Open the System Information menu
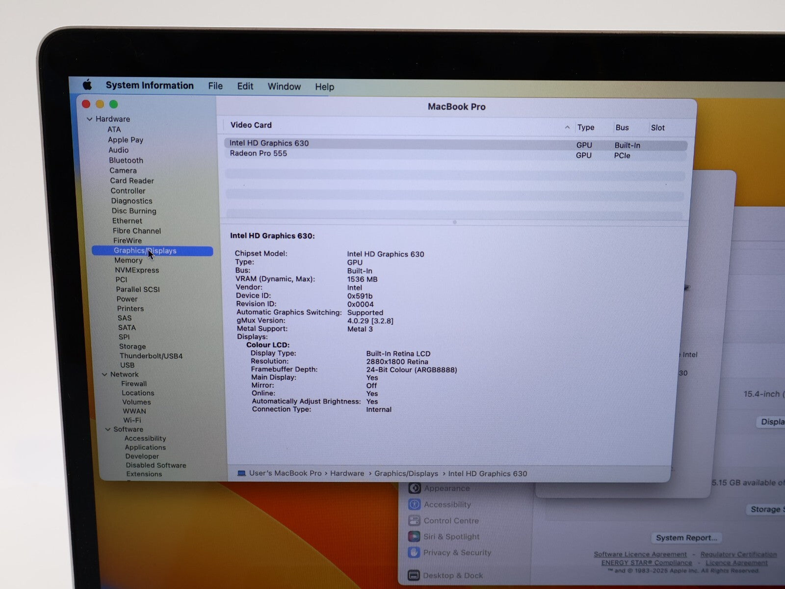This screenshot has width=785, height=589. tap(150, 85)
